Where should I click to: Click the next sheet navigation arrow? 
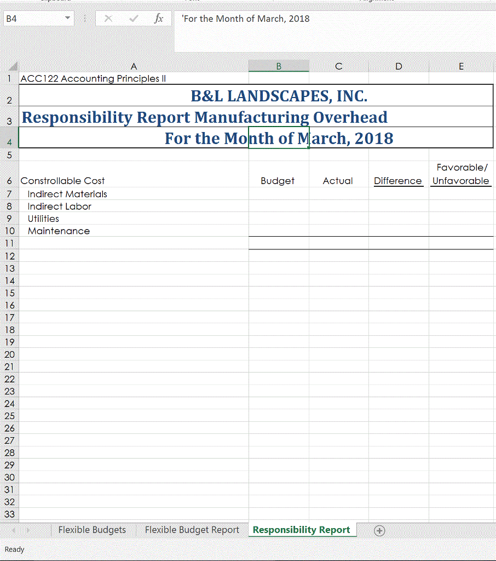pyautogui.click(x=28, y=530)
